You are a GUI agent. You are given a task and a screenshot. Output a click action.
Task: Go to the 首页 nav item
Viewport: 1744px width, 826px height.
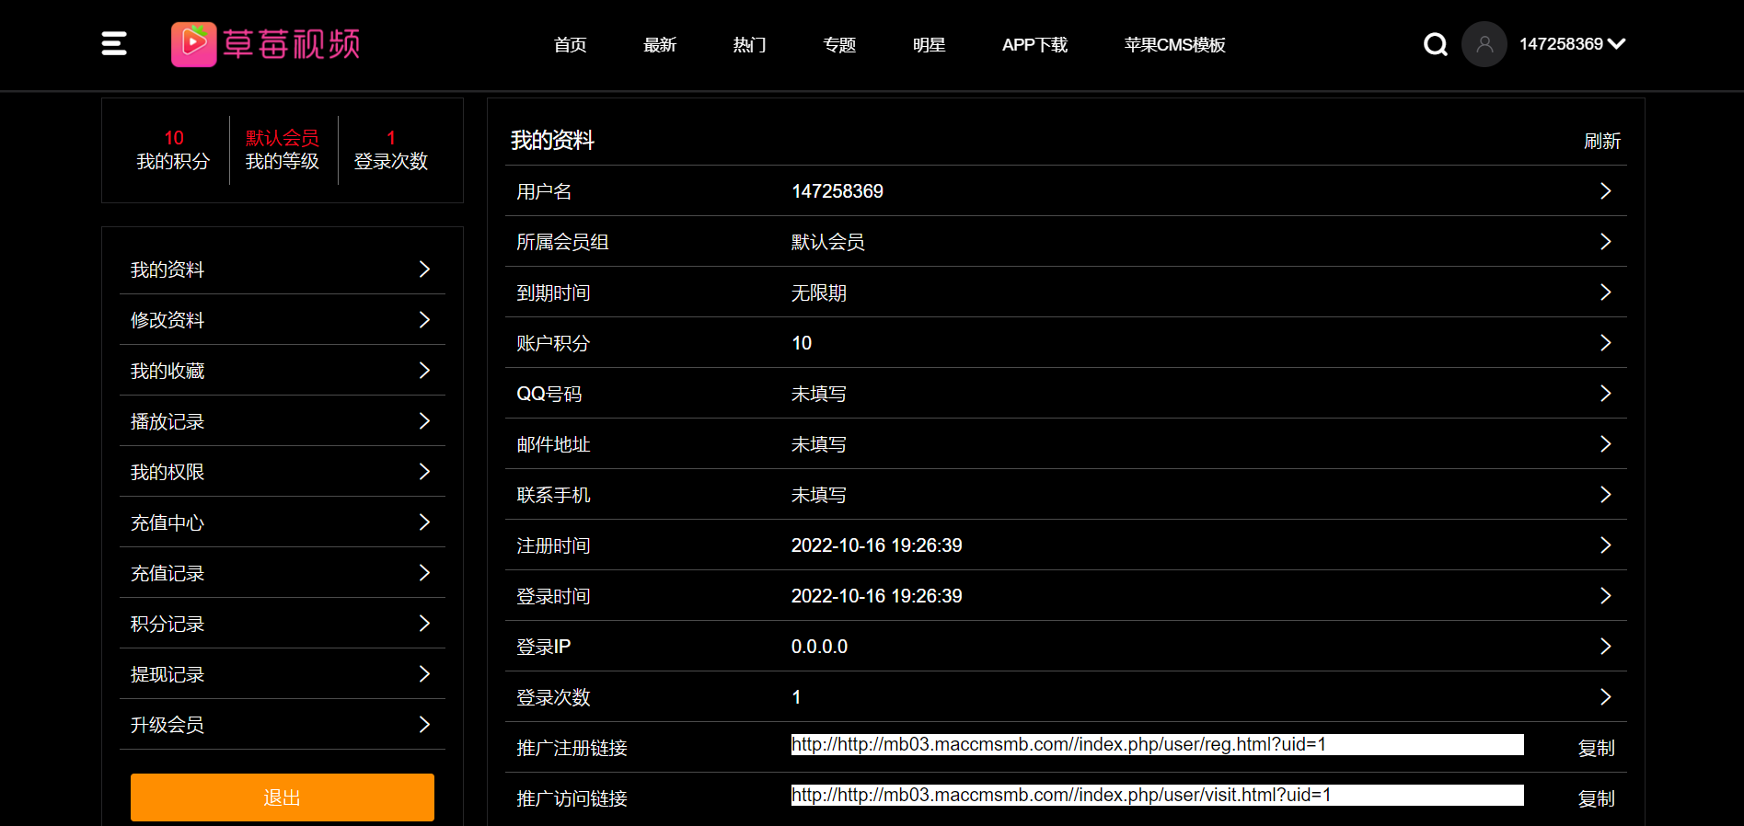[570, 45]
